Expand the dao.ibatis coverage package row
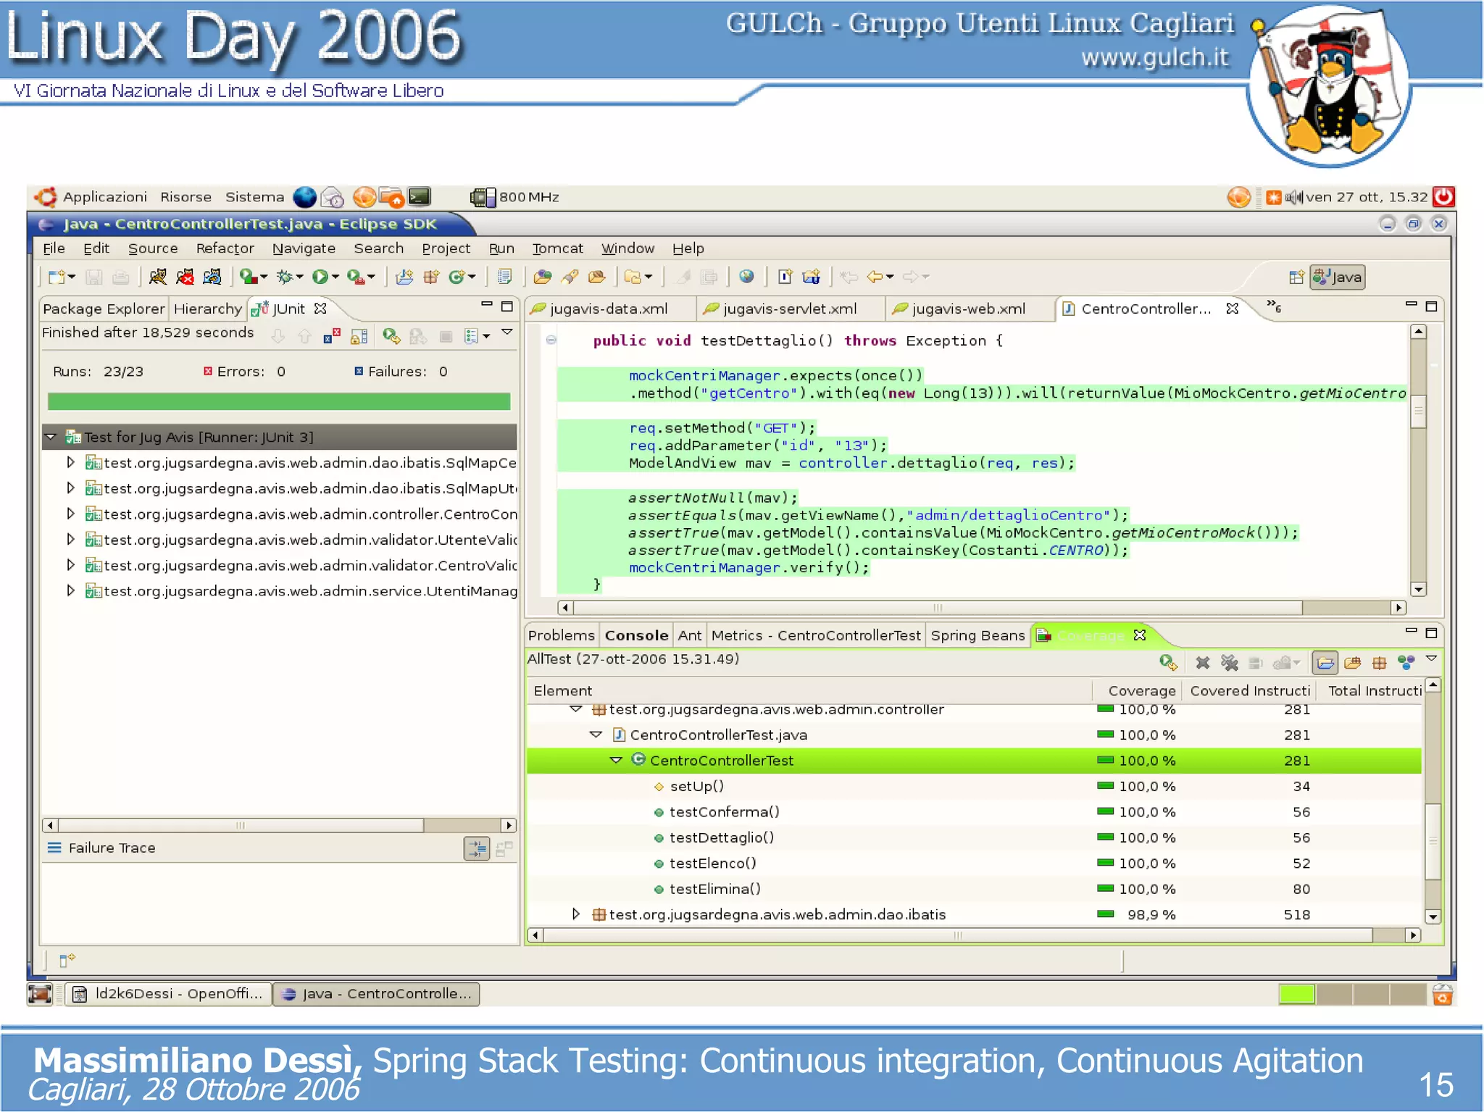 (576, 914)
